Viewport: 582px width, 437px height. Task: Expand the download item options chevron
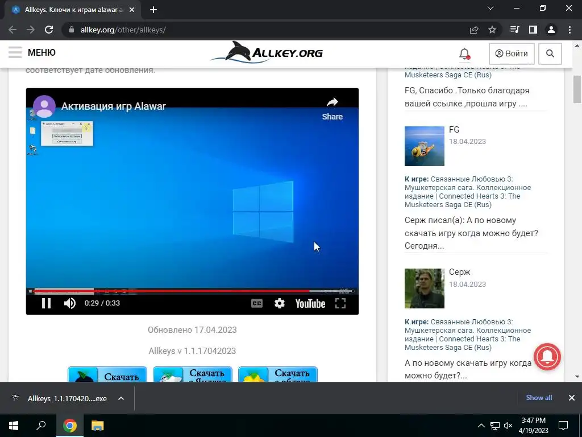(x=121, y=398)
